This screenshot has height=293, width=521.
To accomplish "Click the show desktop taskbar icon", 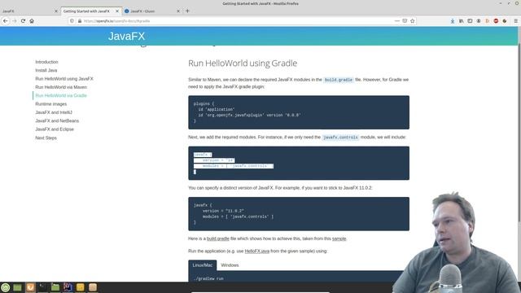I will click(18, 287).
